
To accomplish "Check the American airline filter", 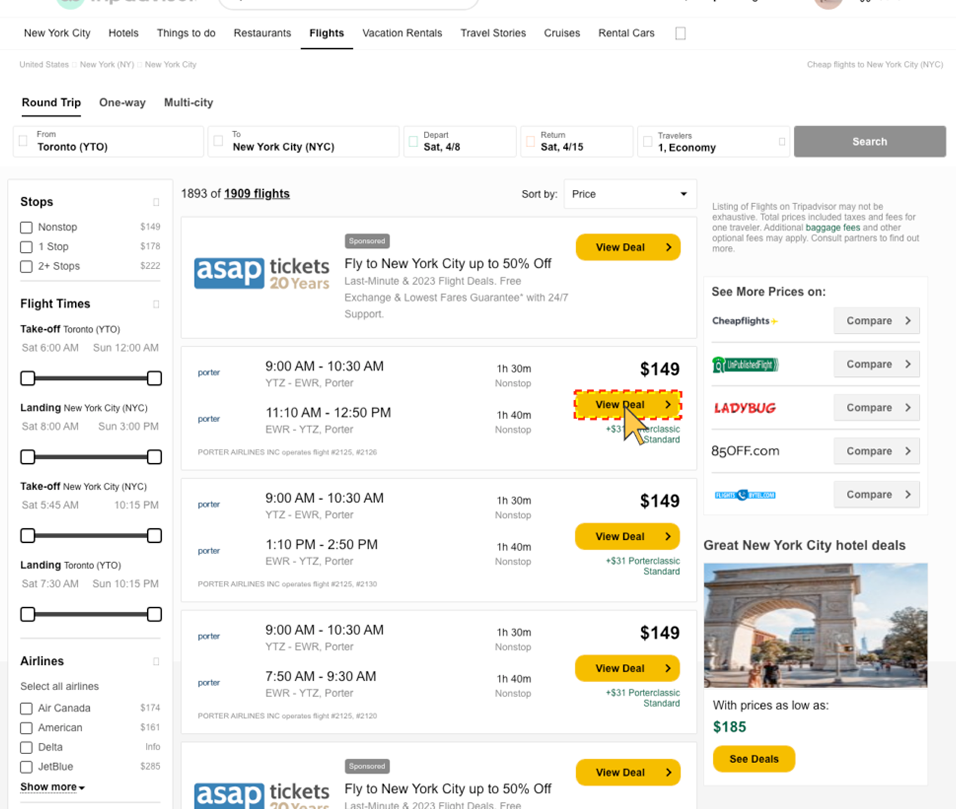I will tap(26, 728).
